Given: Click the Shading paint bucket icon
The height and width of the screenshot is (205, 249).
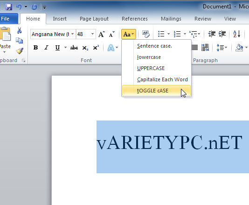Looking at the screenshot, I should click(x=239, y=48).
